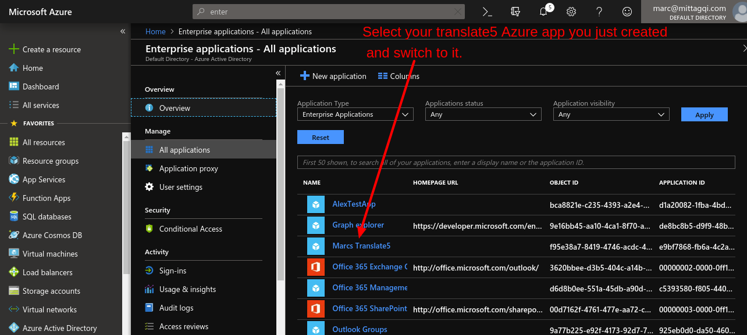This screenshot has width=747, height=335.
Task: Open Virtual networks favorite
Action: click(x=42, y=309)
